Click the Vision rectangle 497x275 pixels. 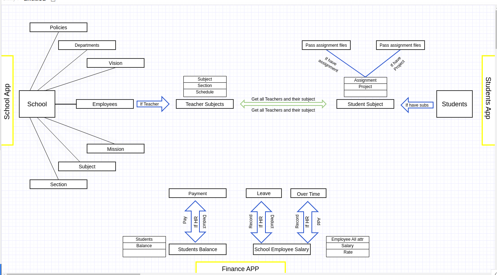[115, 63]
